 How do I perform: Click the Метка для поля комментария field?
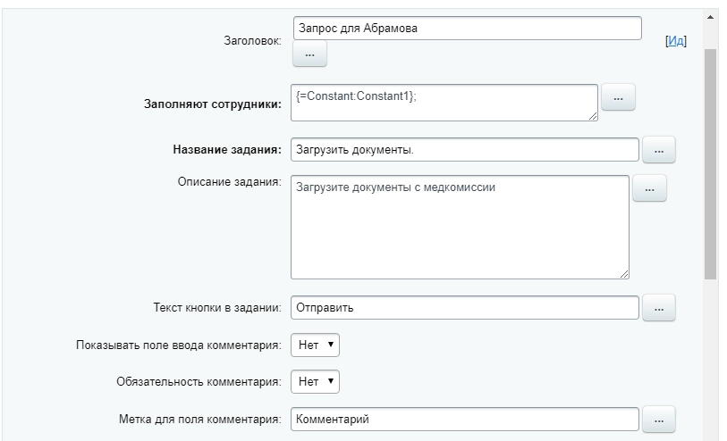(x=465, y=420)
